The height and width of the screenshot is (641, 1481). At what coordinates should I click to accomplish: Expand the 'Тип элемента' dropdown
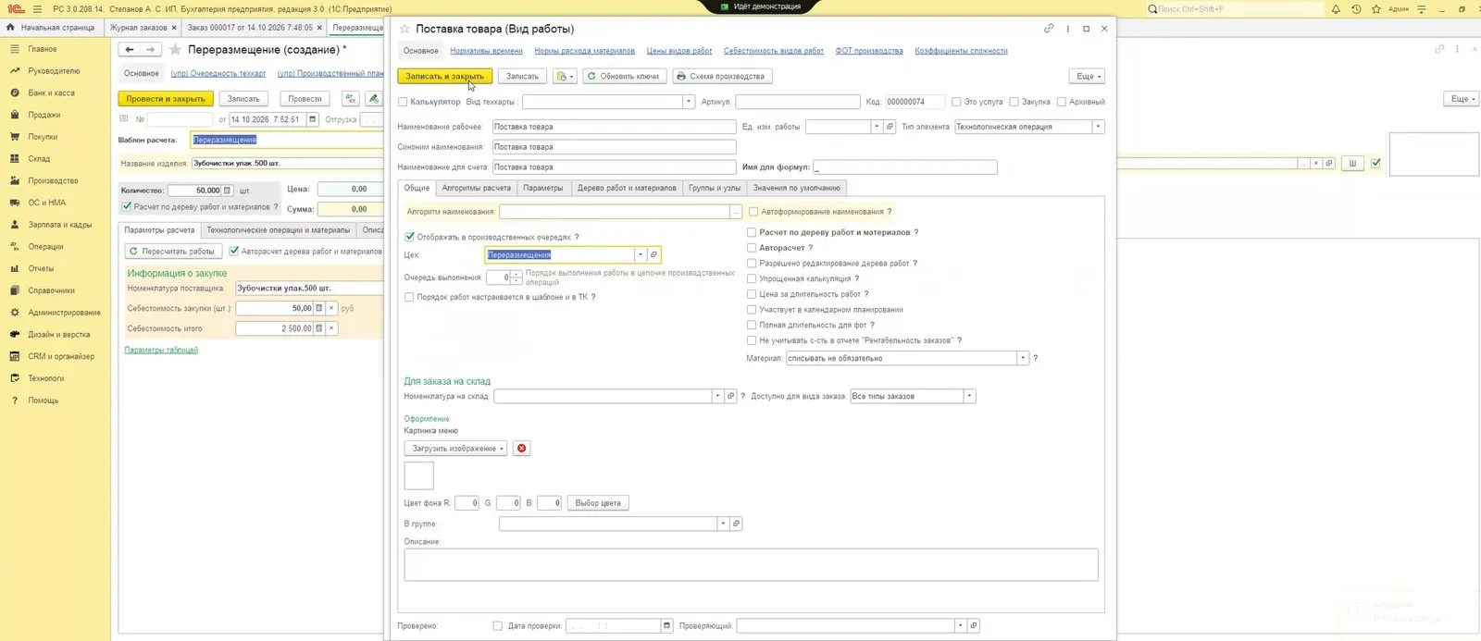[x=1098, y=127]
